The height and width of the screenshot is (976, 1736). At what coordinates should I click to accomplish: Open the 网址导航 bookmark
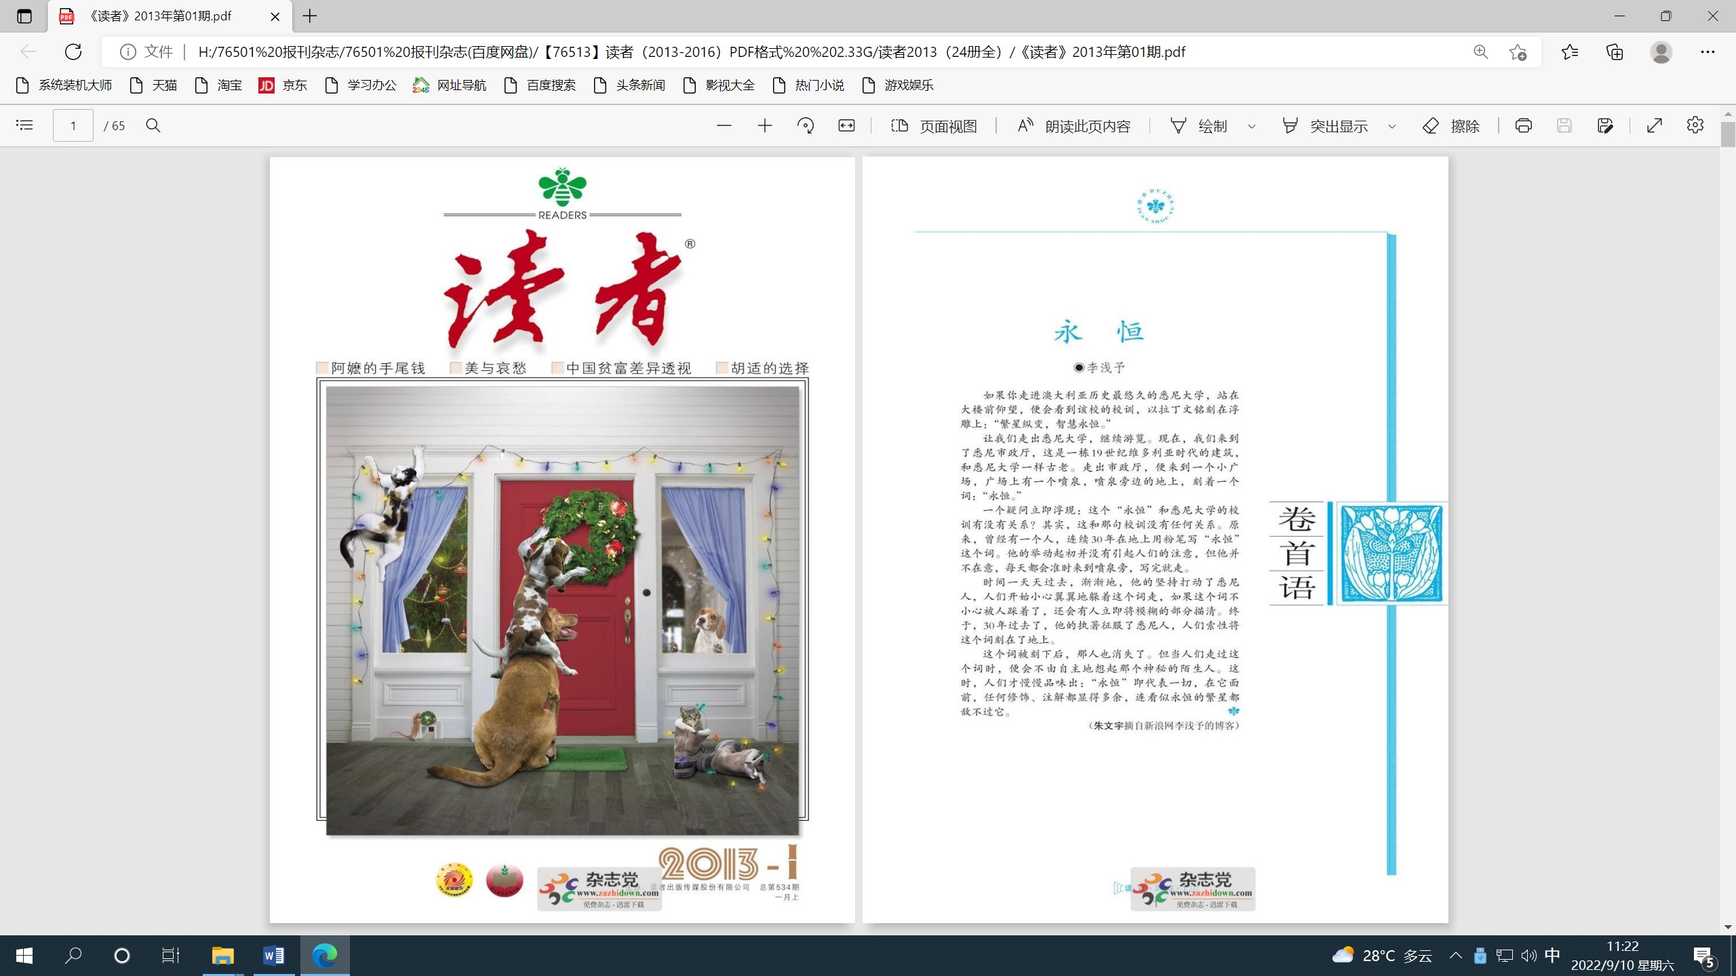[450, 85]
